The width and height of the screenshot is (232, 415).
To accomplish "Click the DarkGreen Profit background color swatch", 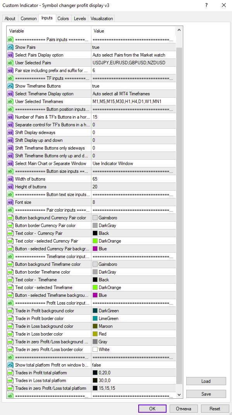I will [95, 311].
